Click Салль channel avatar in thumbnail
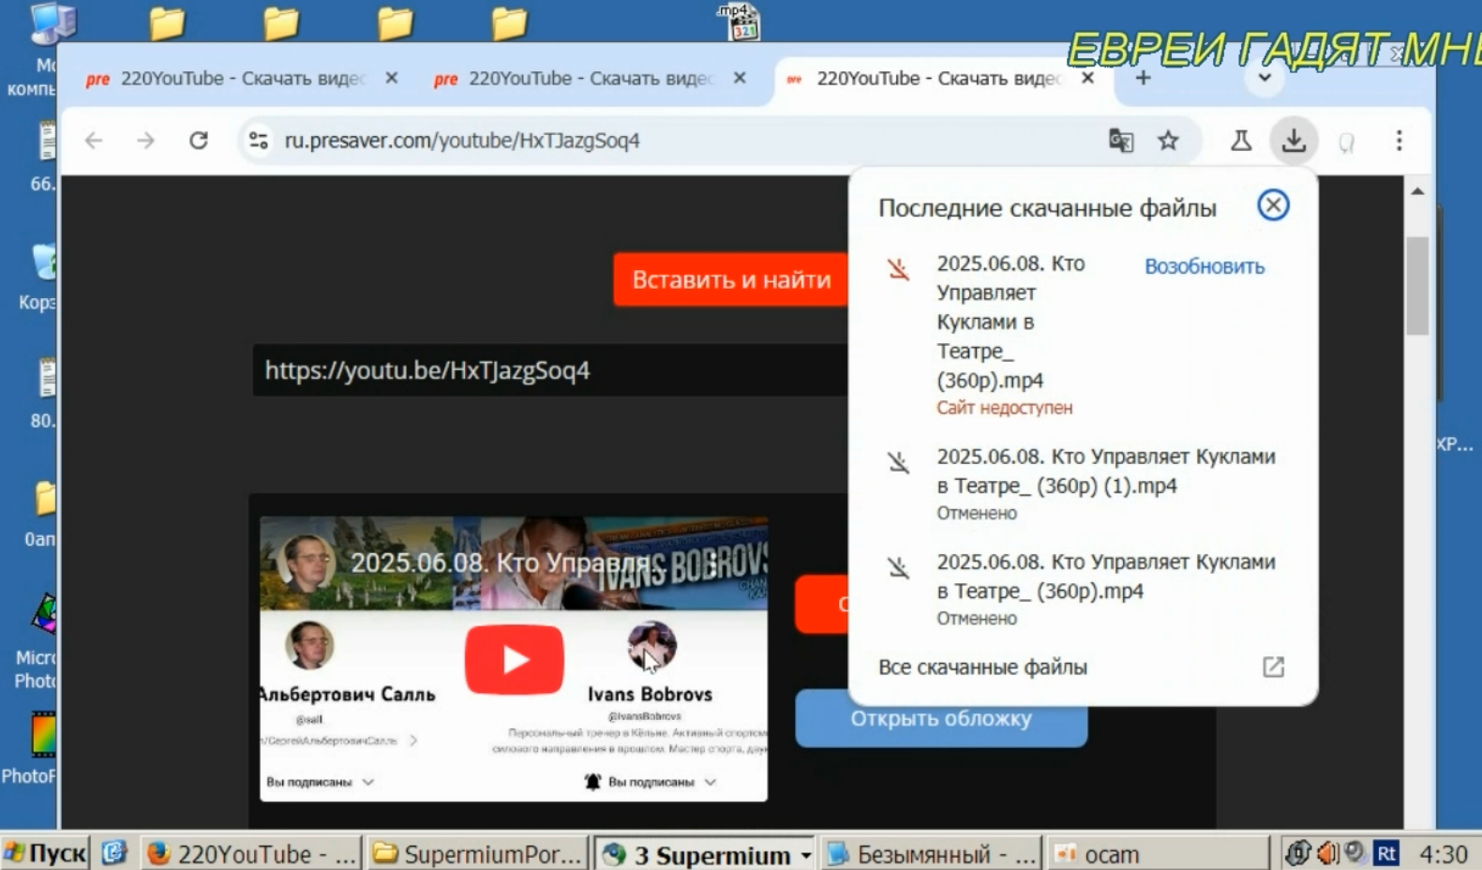This screenshot has height=870, width=1482. point(309,645)
